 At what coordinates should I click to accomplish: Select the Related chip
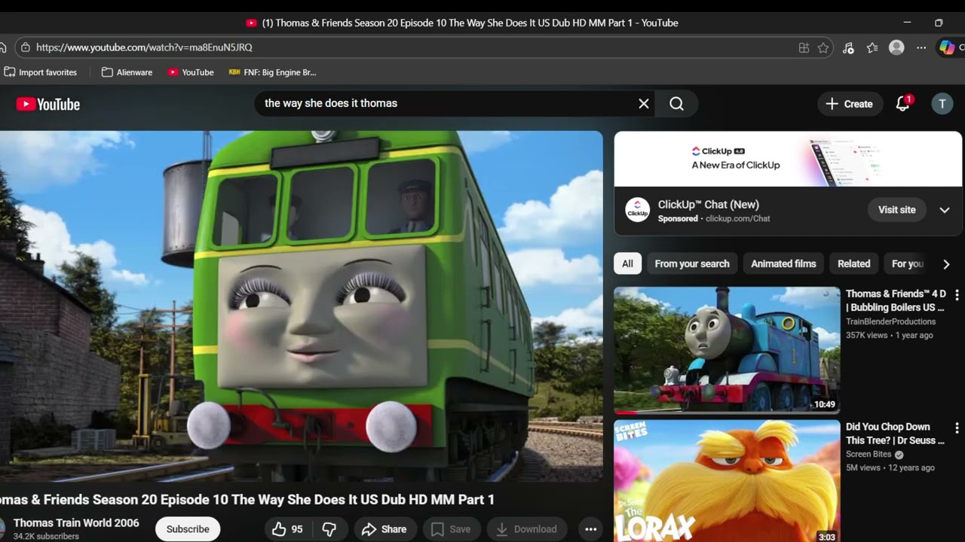(x=853, y=263)
